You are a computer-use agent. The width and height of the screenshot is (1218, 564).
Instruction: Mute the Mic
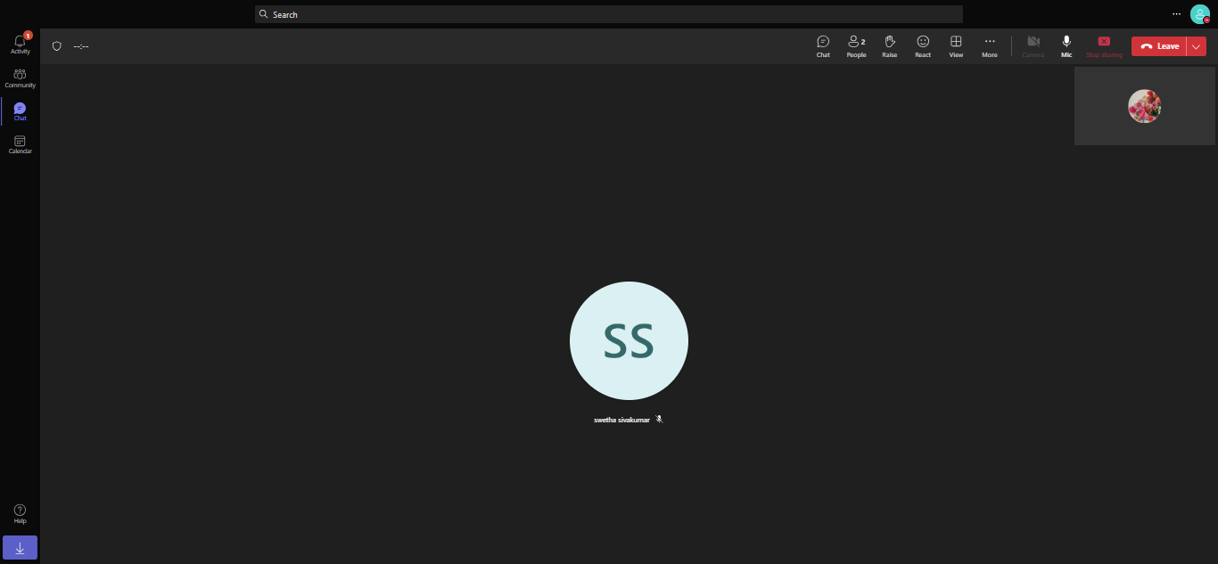pos(1066,46)
